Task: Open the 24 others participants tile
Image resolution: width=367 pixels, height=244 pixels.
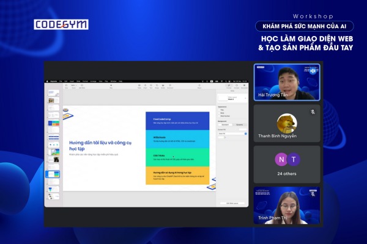Action: 287,163
